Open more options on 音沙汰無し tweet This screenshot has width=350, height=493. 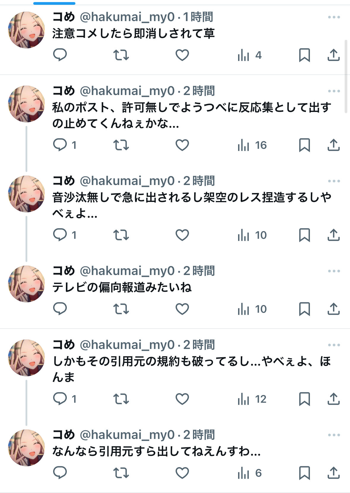(x=334, y=181)
